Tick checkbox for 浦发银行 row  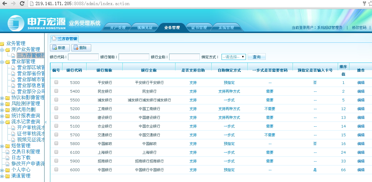click(56, 100)
